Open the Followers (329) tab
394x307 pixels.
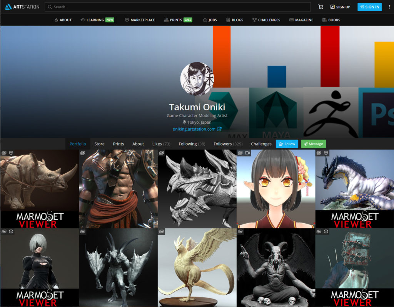pyautogui.click(x=228, y=144)
